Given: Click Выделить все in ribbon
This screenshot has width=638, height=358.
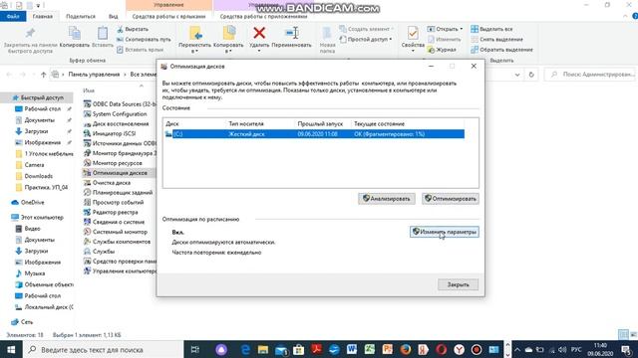Looking at the screenshot, I should point(491,29).
